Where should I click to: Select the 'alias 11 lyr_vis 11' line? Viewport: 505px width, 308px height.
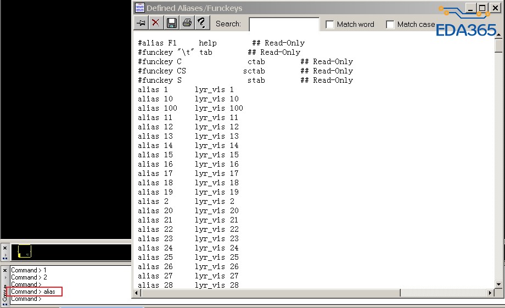tap(188, 118)
